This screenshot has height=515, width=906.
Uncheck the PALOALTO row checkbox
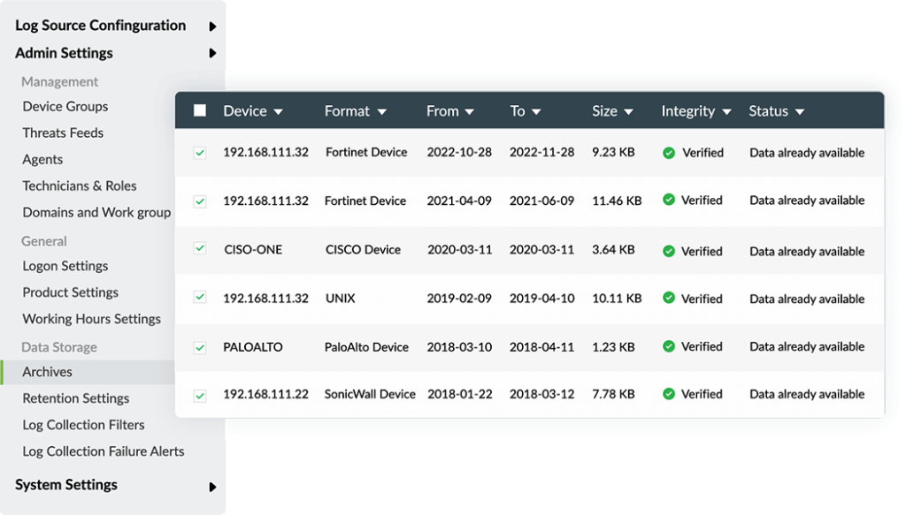pos(200,348)
